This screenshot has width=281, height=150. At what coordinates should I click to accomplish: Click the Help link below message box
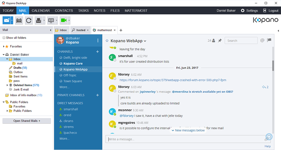[x=268, y=146]
